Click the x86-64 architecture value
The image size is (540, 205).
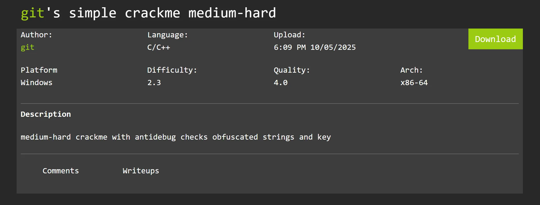tap(414, 83)
